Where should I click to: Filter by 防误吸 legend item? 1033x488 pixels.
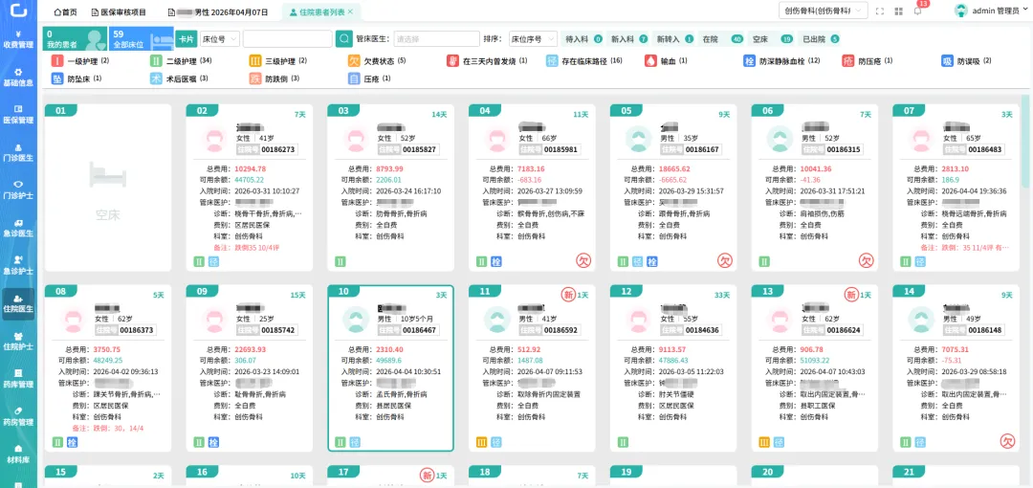click(x=966, y=60)
